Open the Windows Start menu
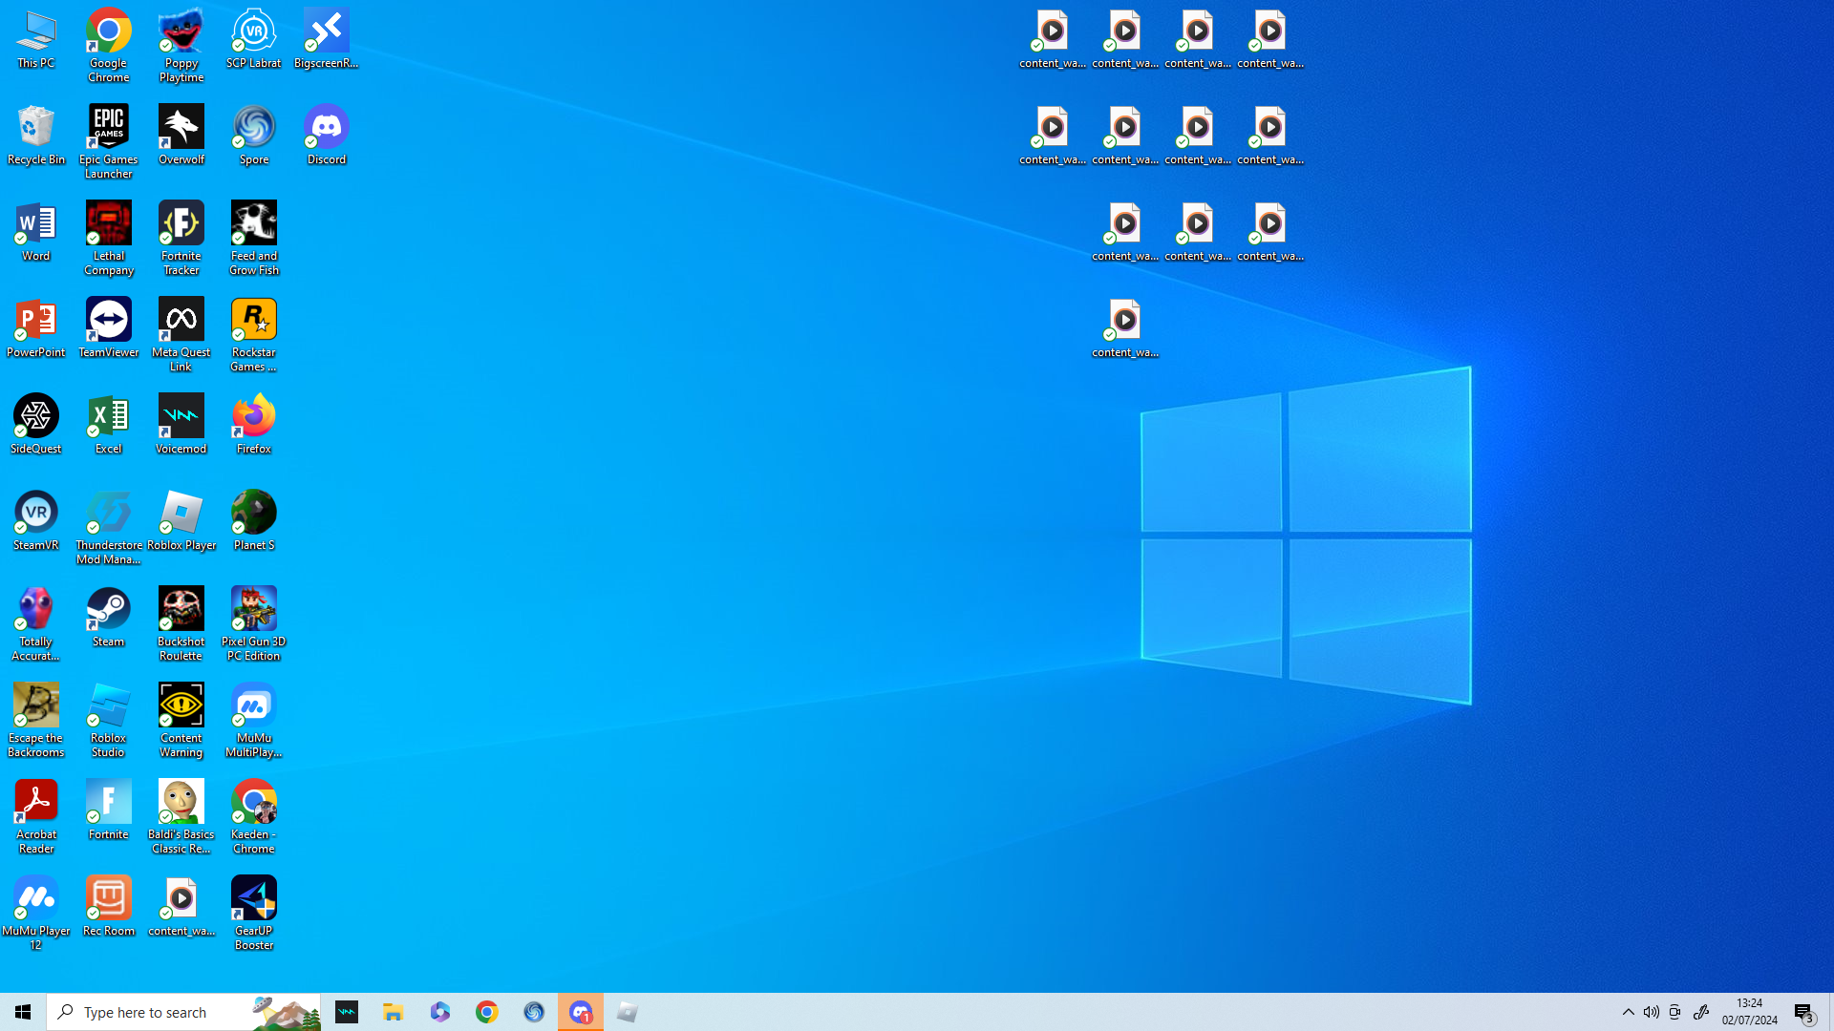 (23, 1012)
